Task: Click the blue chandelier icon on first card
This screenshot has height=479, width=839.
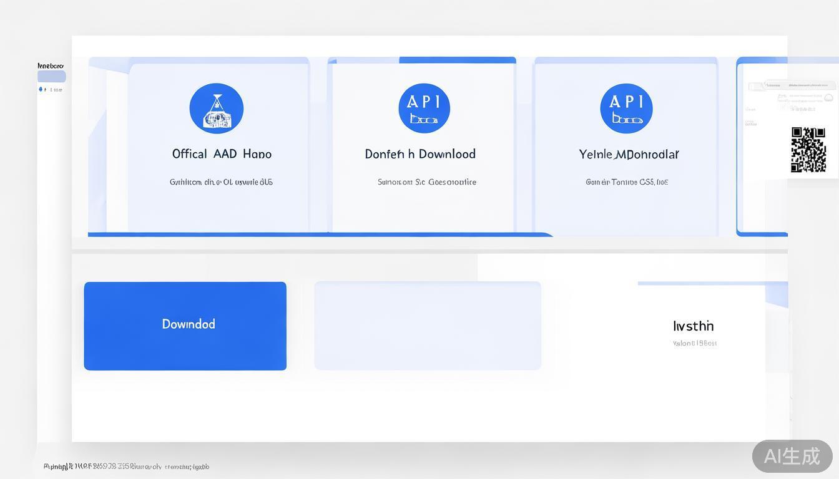Action: [216, 109]
